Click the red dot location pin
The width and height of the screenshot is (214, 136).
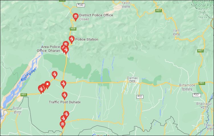coord(47,85)
